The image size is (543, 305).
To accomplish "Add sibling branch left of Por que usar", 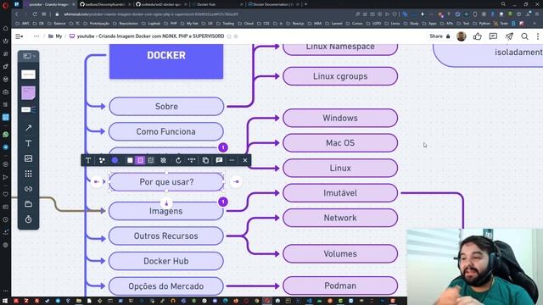I will [97, 182].
